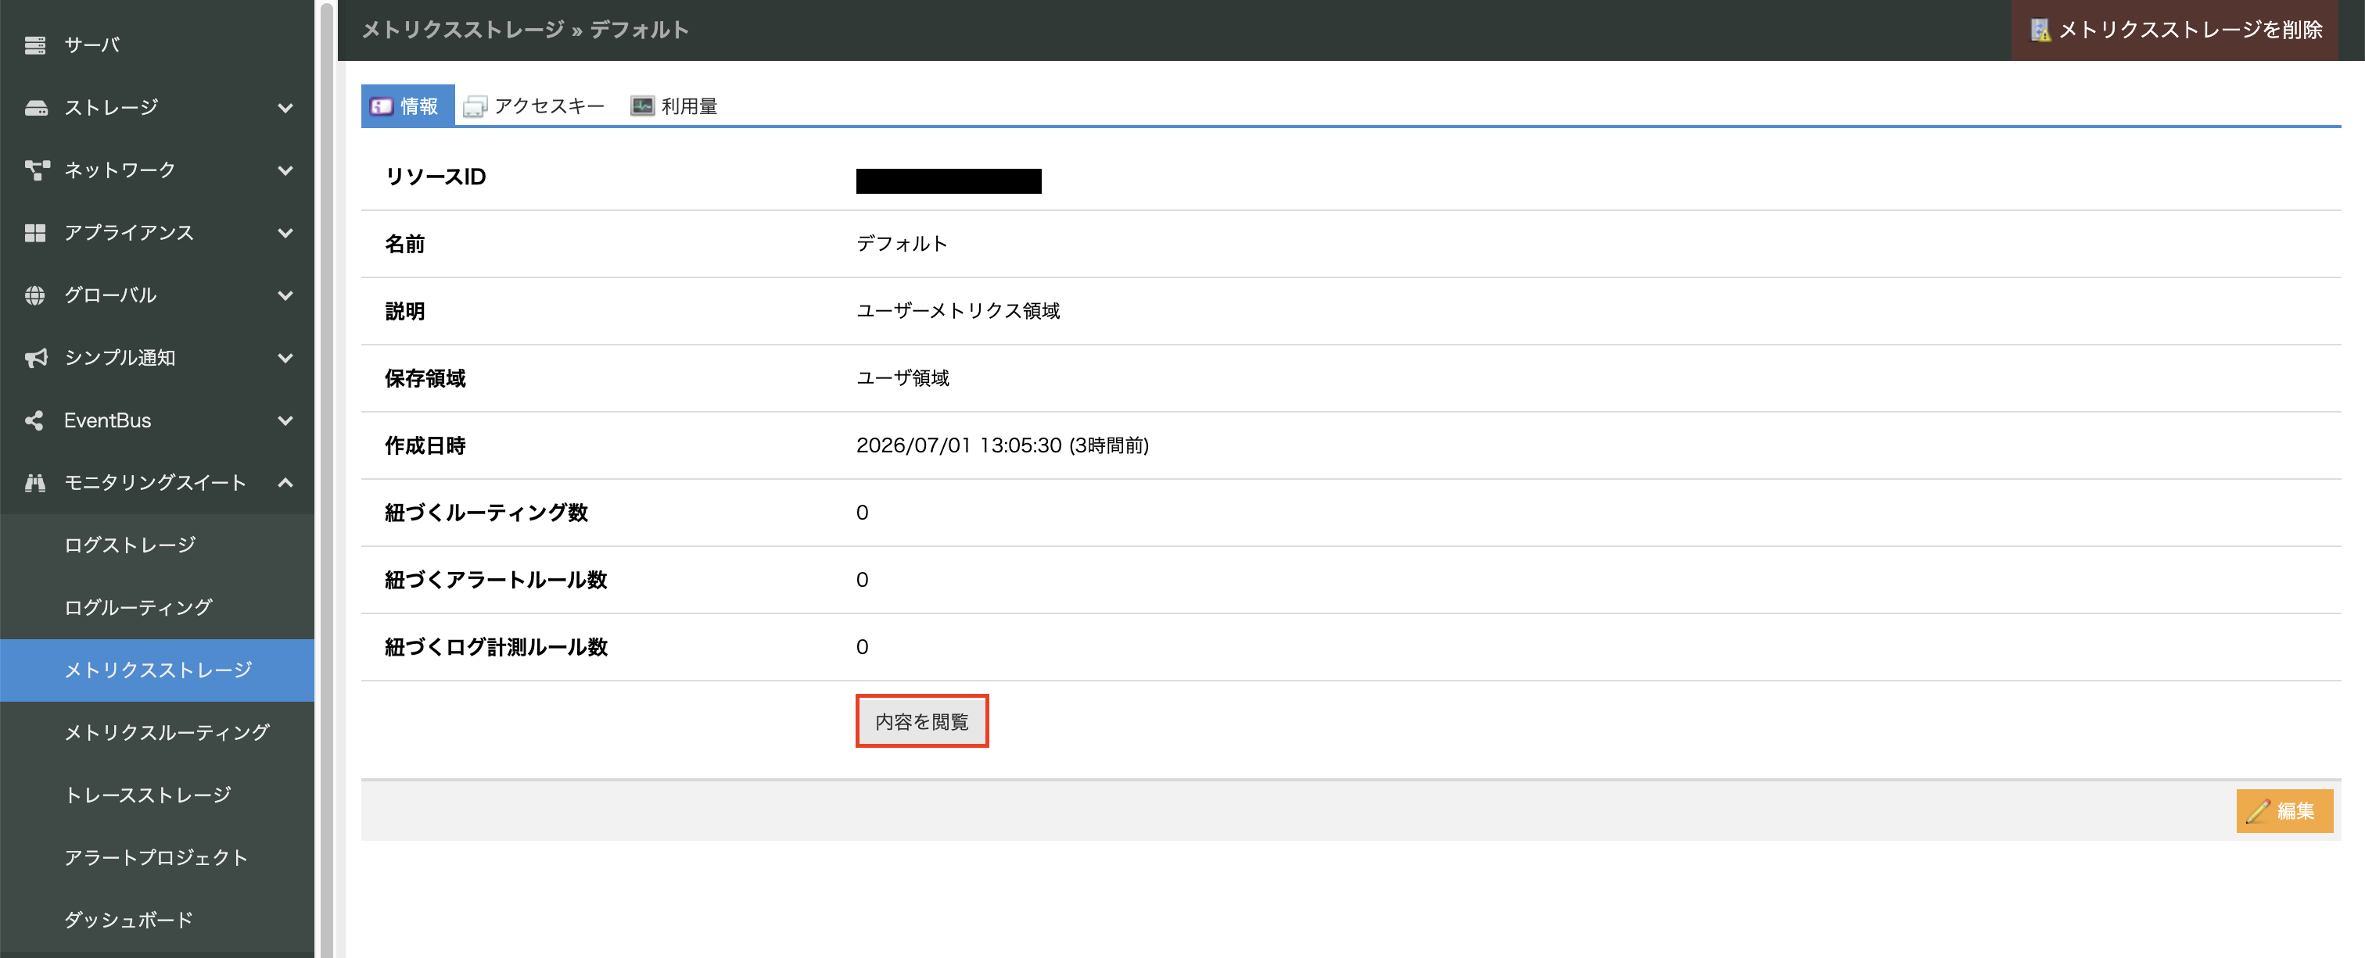The height and width of the screenshot is (958, 2365).
Task: Click the アプライアンス grid icon
Action: point(35,232)
